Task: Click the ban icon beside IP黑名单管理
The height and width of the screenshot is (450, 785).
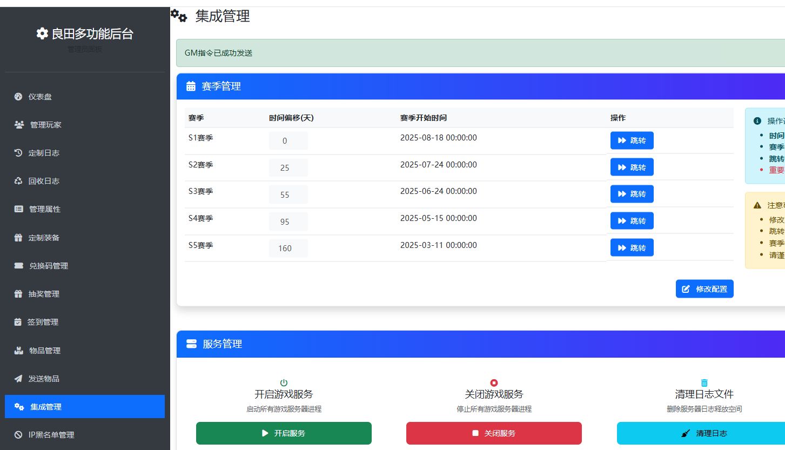Action: (18, 435)
